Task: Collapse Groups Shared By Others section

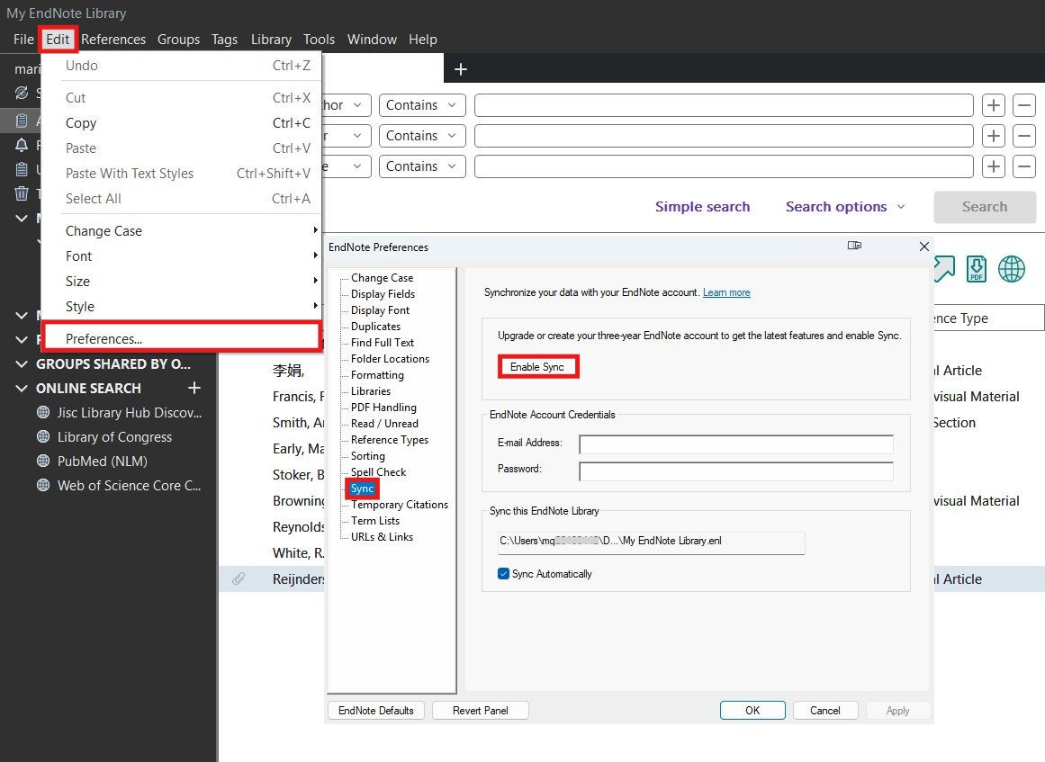Action: pos(22,363)
